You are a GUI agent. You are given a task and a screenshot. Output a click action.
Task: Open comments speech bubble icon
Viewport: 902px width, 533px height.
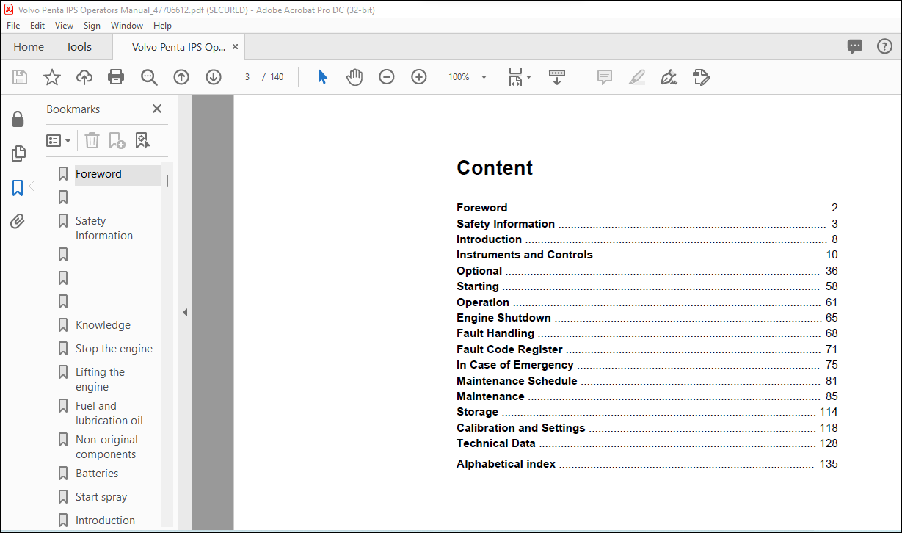[855, 46]
